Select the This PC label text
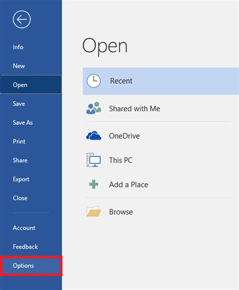 [121, 160]
